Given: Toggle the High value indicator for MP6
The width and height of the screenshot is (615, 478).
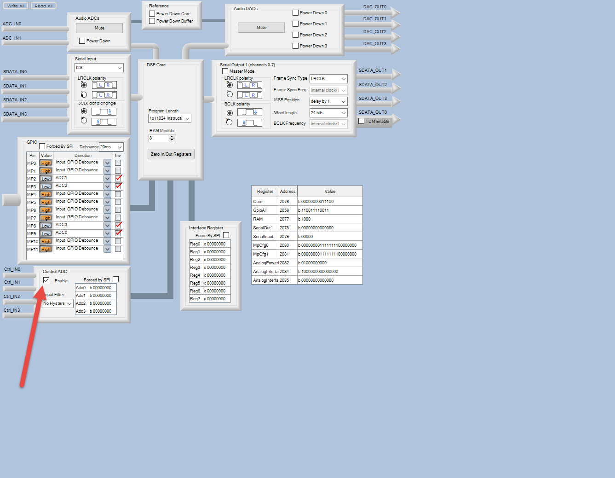Looking at the screenshot, I should 46,210.
